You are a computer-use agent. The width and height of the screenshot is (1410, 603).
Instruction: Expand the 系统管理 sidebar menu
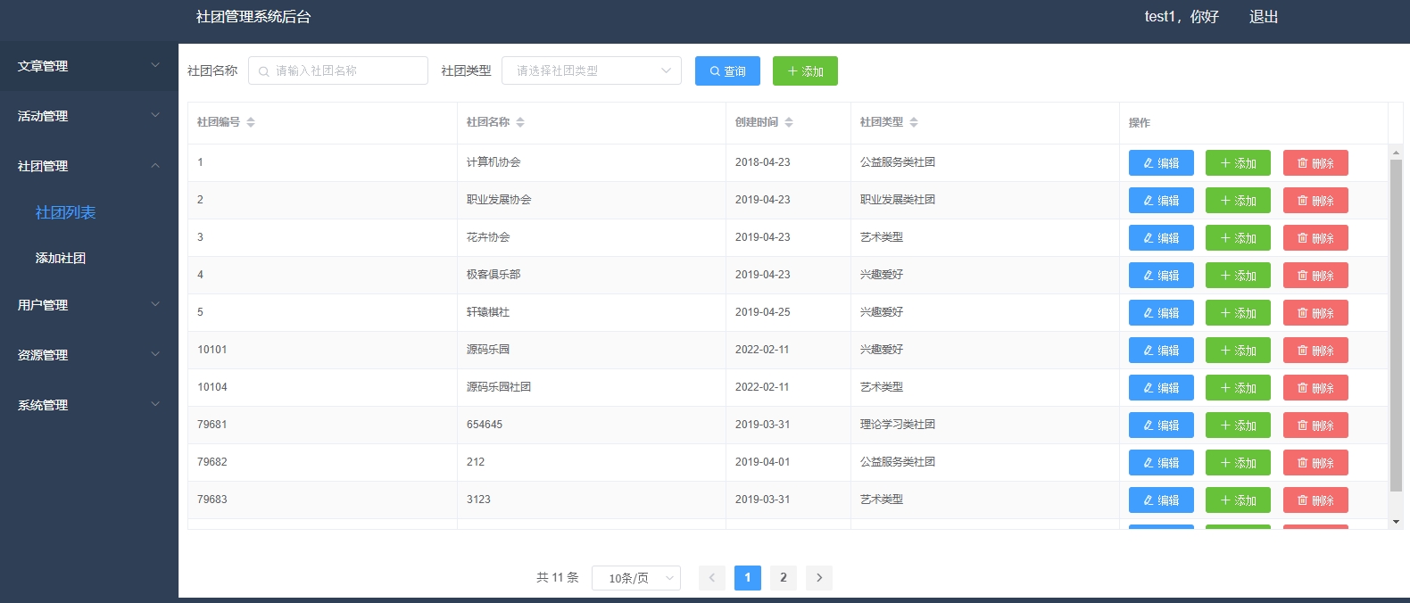pos(89,405)
